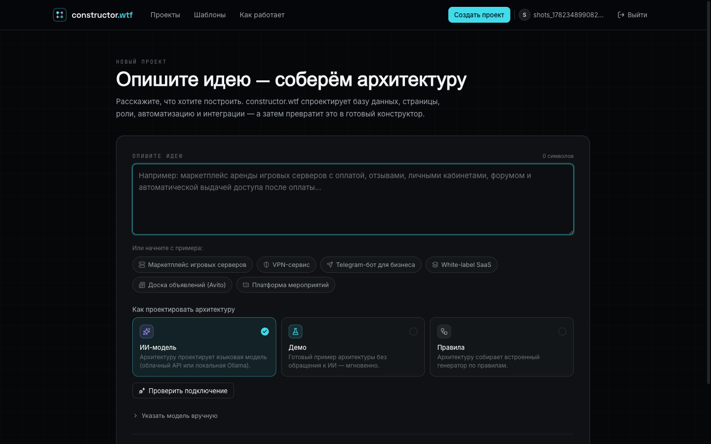Expand Указать модель вручную section
Image resolution: width=711 pixels, height=444 pixels.
pos(175,416)
